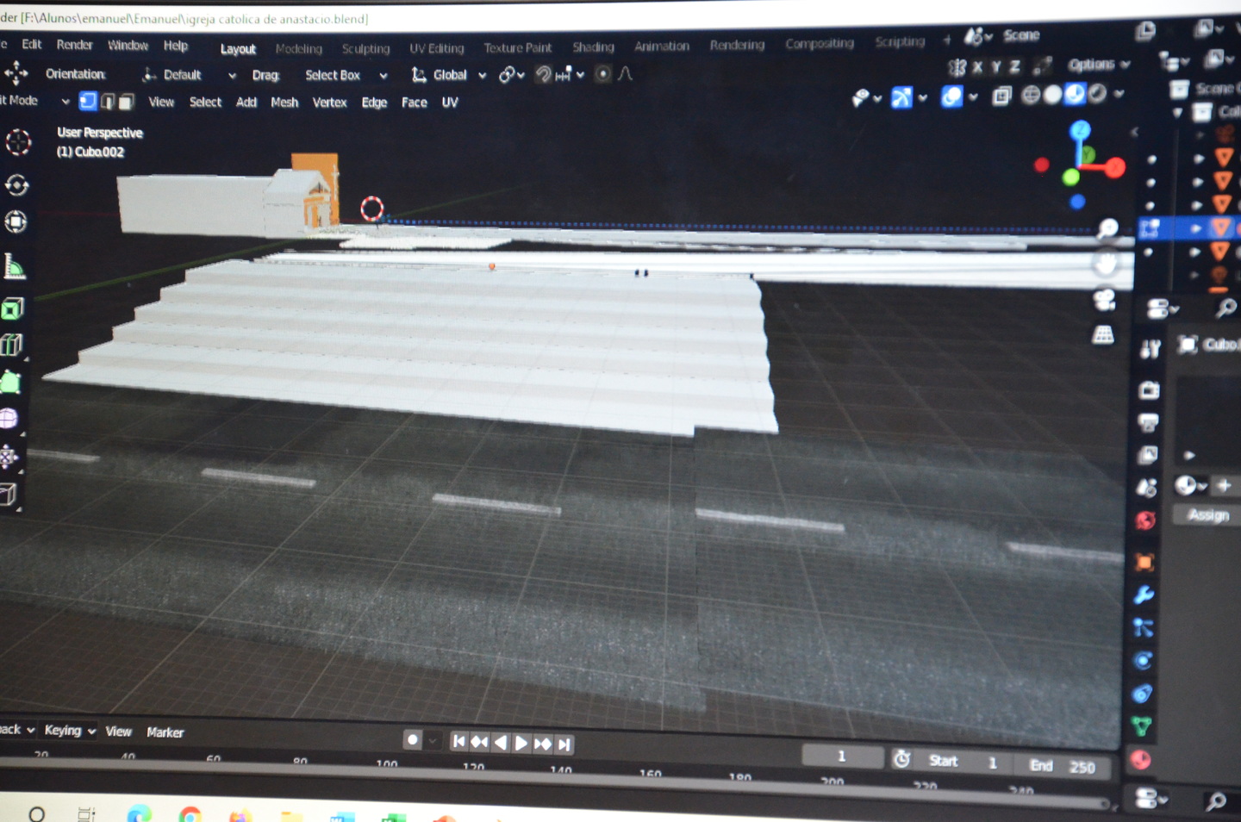Click the zoom magnifier viewport gizmo

pos(1107,227)
